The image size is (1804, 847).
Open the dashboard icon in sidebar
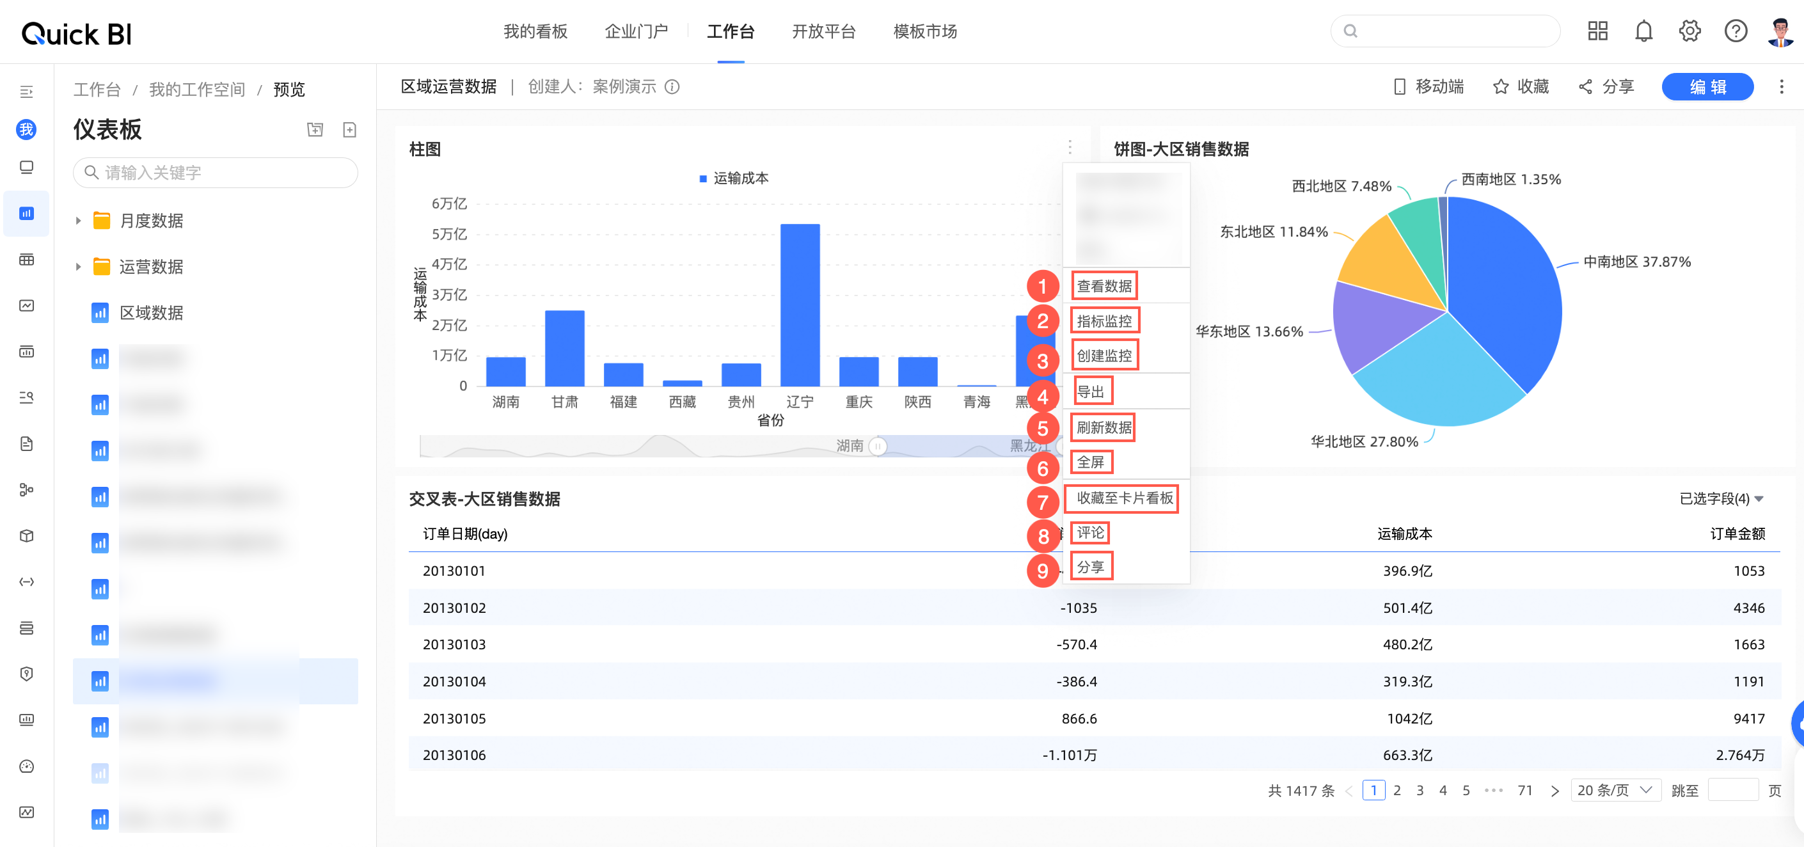pyautogui.click(x=27, y=213)
